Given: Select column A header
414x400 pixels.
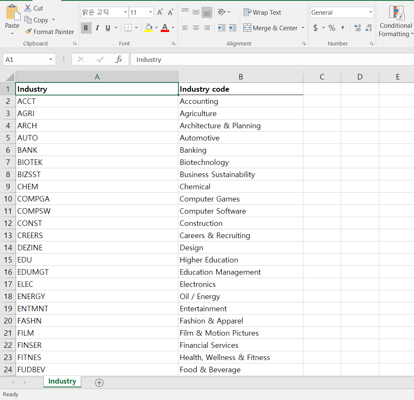Looking at the screenshot, I should (97, 77).
